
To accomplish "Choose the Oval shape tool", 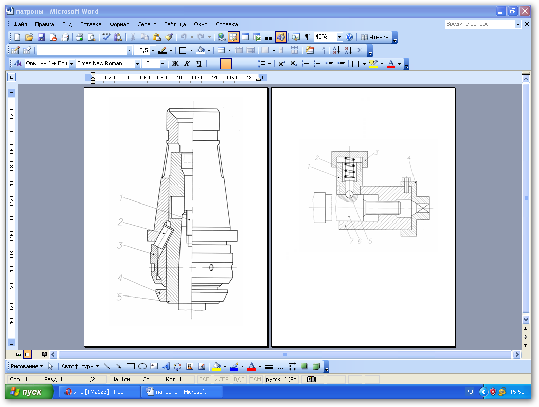I will click(142, 366).
